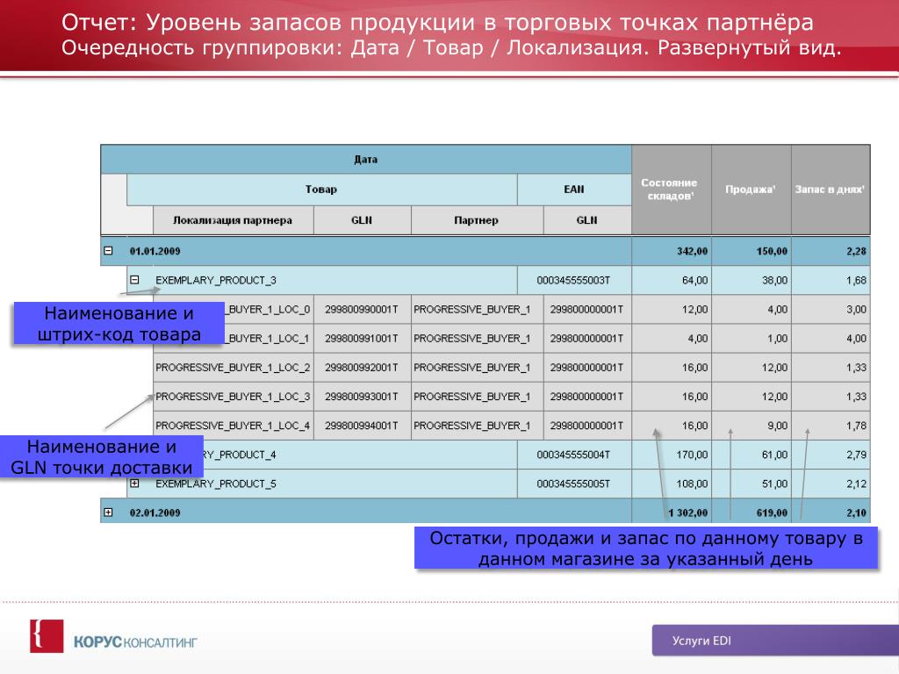Image resolution: width=899 pixels, height=674 pixels.
Task: Select the 01.01.2009 date text
Action: [155, 251]
